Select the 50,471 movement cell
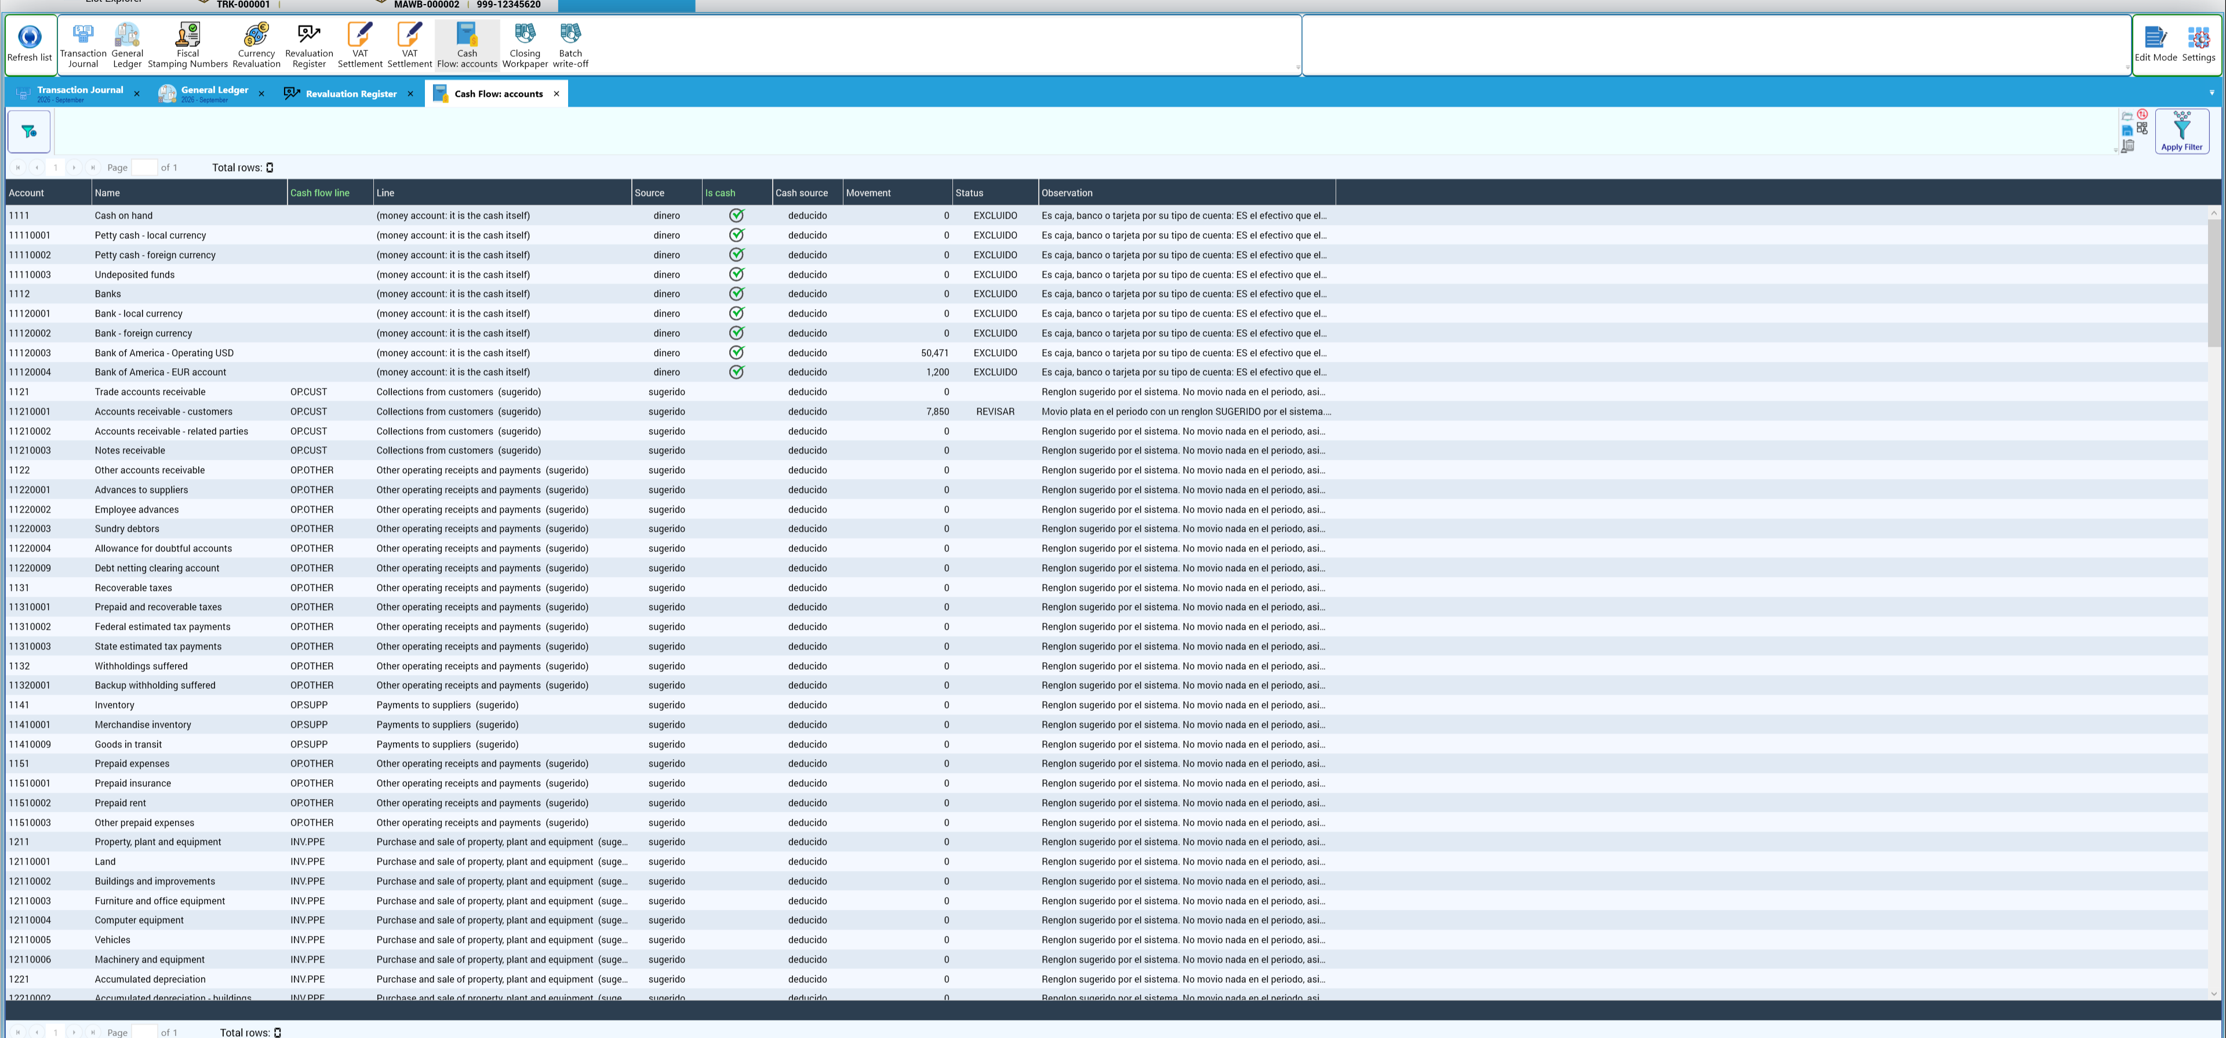Viewport: 2226px width, 1038px height. click(x=897, y=353)
